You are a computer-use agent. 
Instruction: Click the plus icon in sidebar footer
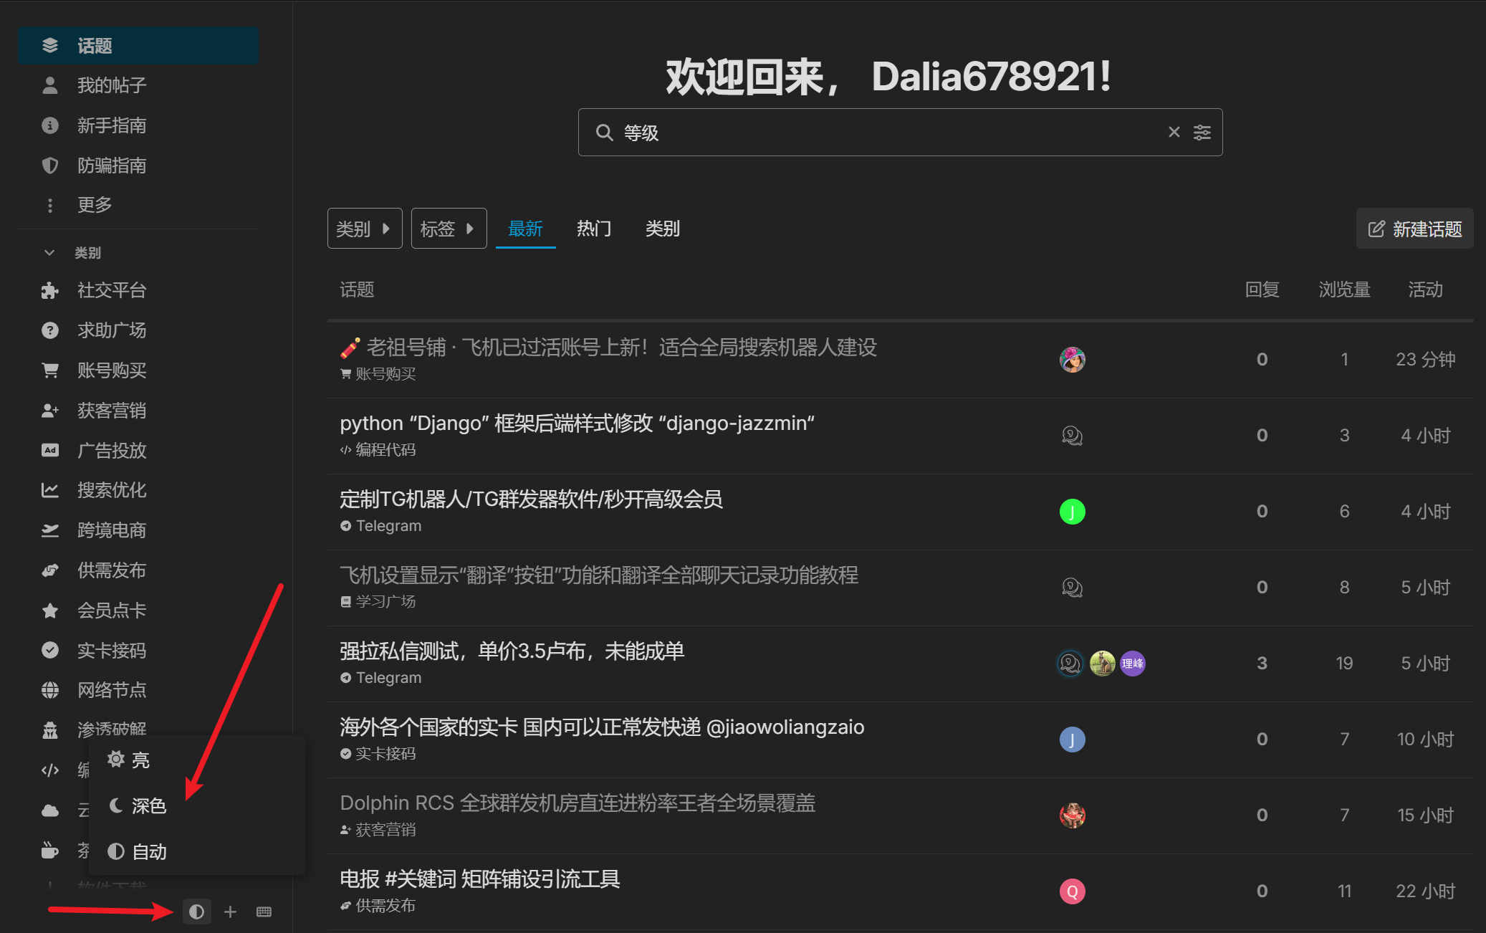click(x=230, y=912)
